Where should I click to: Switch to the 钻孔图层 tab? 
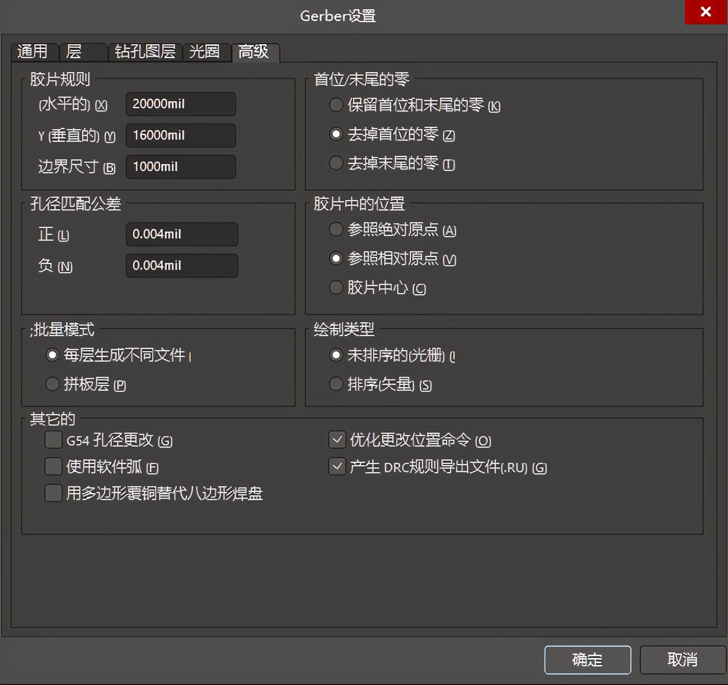[145, 52]
